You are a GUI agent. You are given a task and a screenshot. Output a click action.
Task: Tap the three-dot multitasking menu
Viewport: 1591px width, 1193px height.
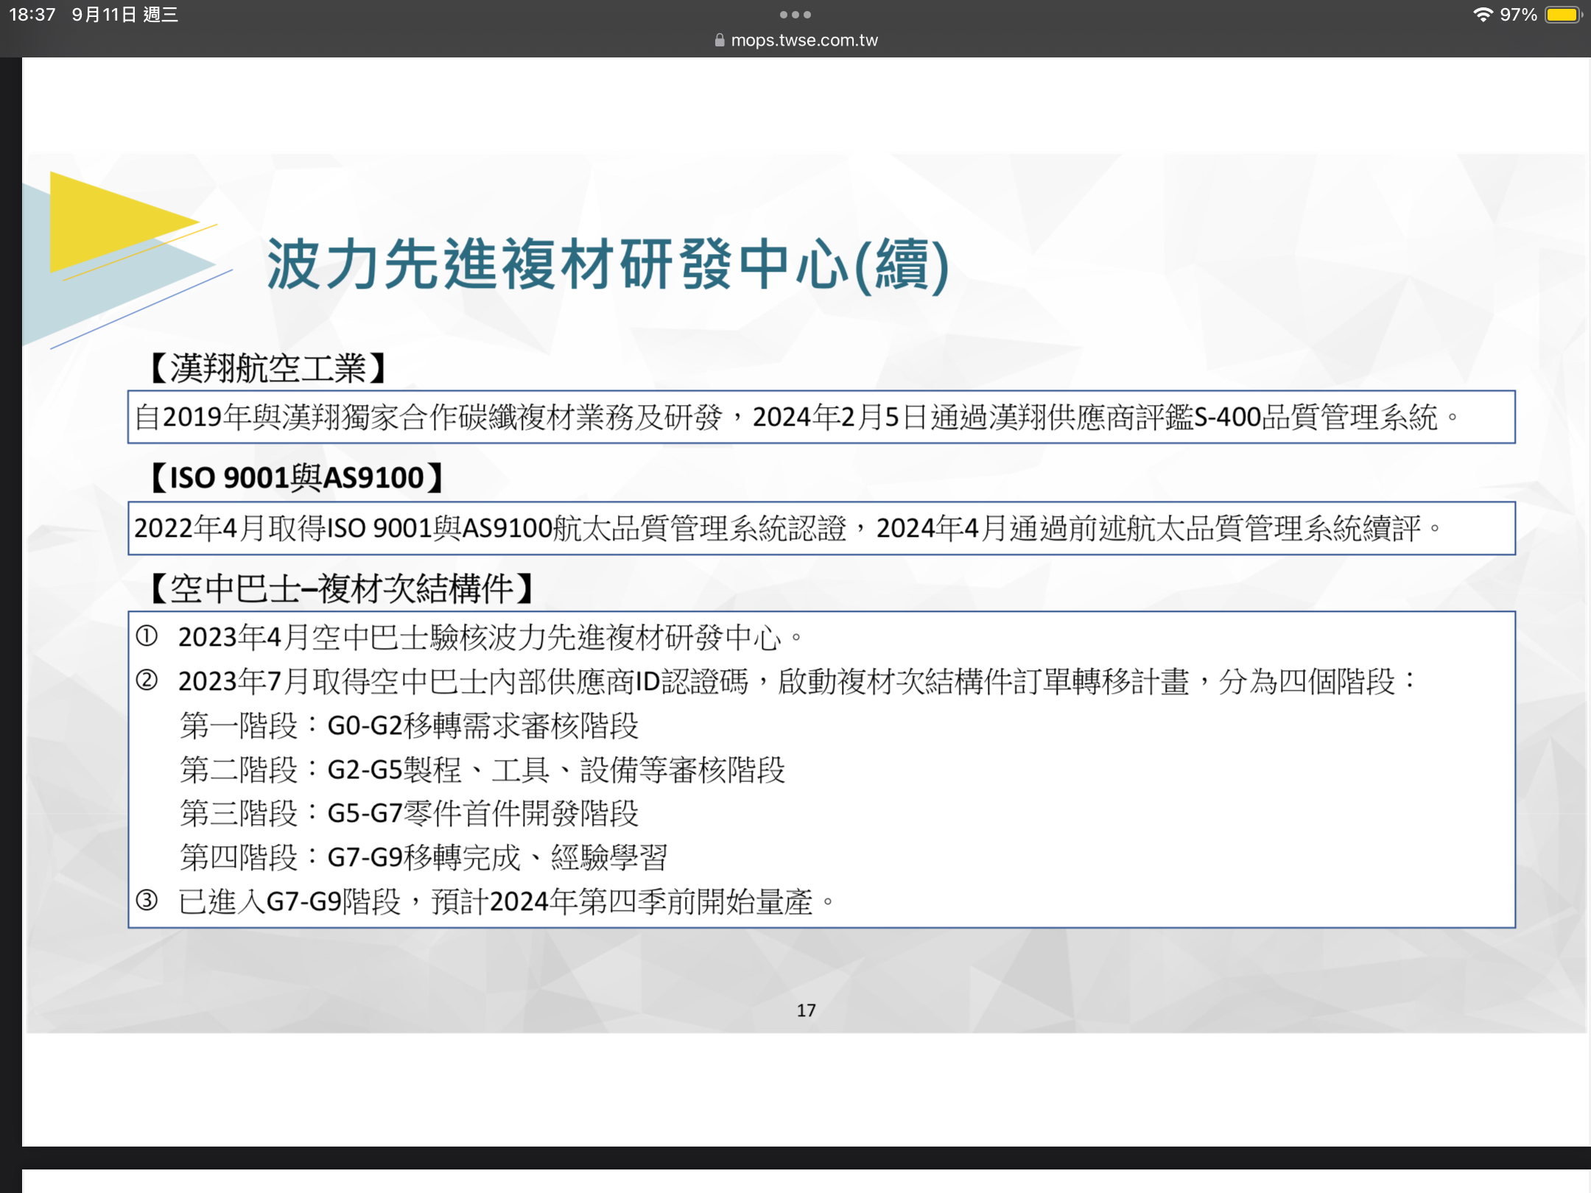coord(795,15)
